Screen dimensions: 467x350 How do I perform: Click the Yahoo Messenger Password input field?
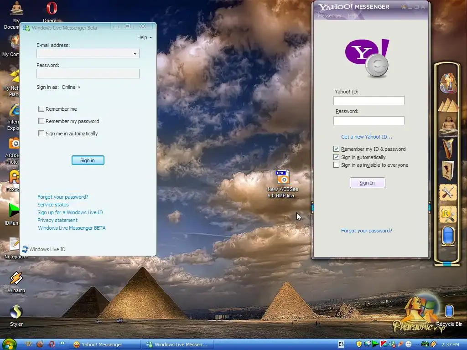[368, 120]
